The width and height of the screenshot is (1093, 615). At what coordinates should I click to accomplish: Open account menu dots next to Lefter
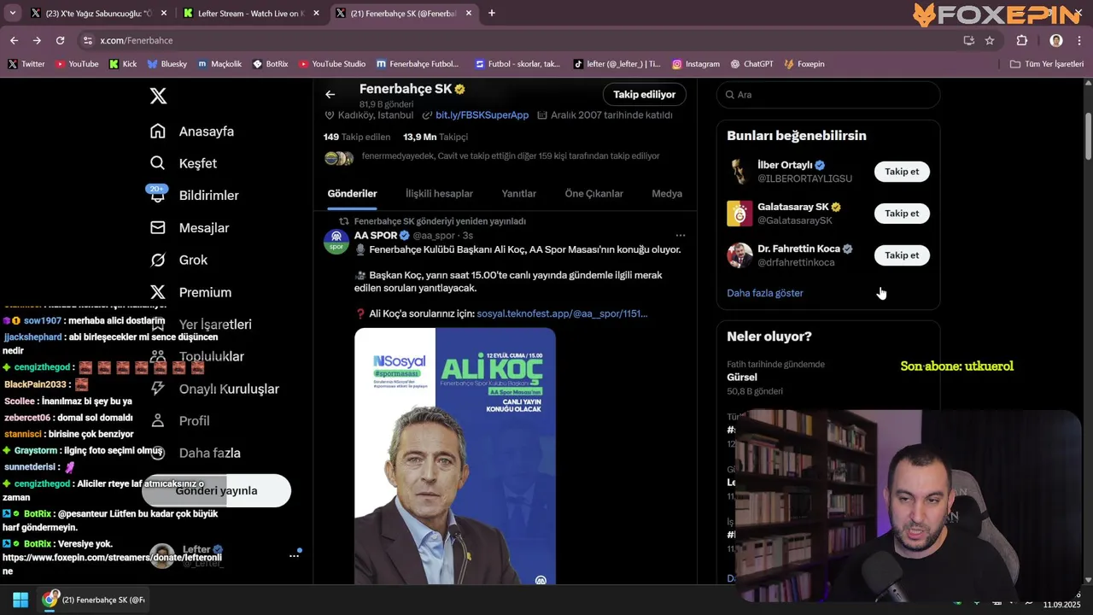point(294,555)
